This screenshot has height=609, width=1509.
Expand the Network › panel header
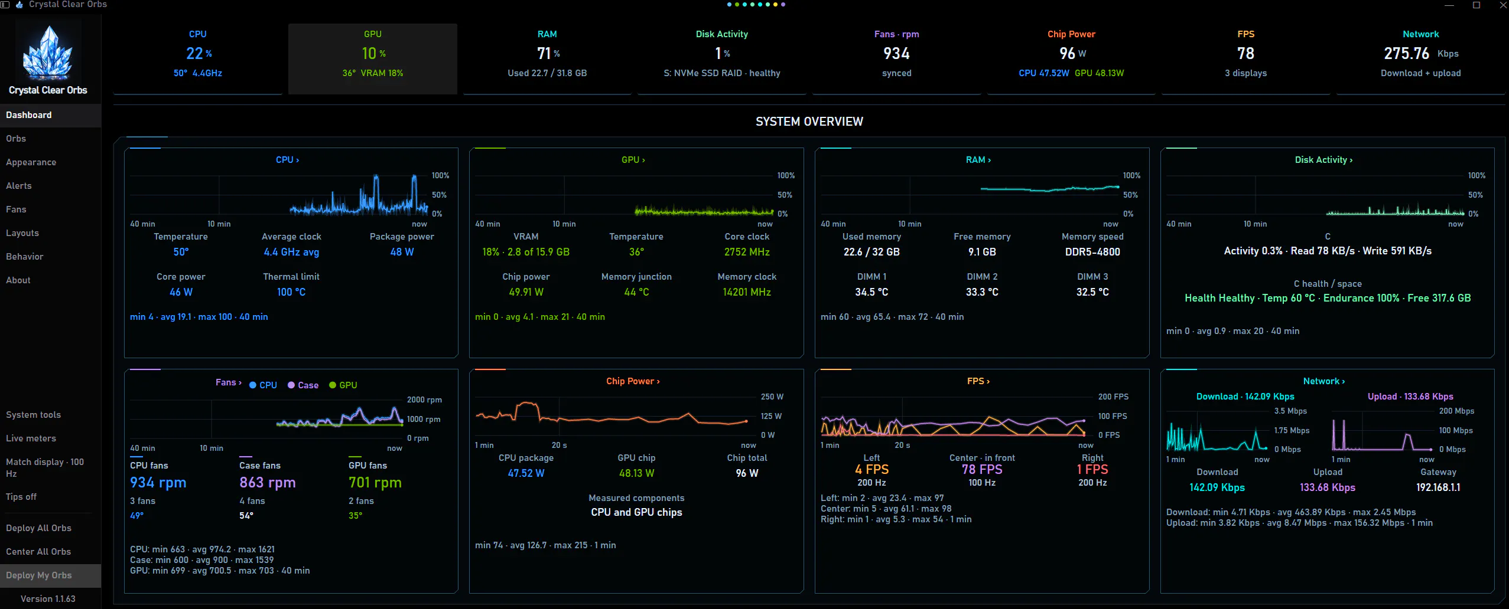[1324, 381]
